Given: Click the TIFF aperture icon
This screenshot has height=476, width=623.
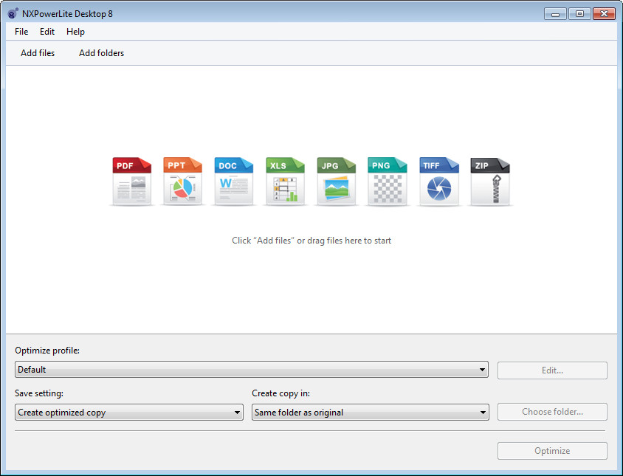Looking at the screenshot, I should pos(439,182).
